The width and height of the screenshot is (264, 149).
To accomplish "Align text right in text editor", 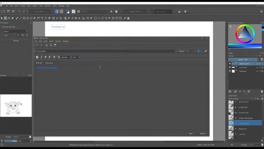I will [x=59, y=57].
